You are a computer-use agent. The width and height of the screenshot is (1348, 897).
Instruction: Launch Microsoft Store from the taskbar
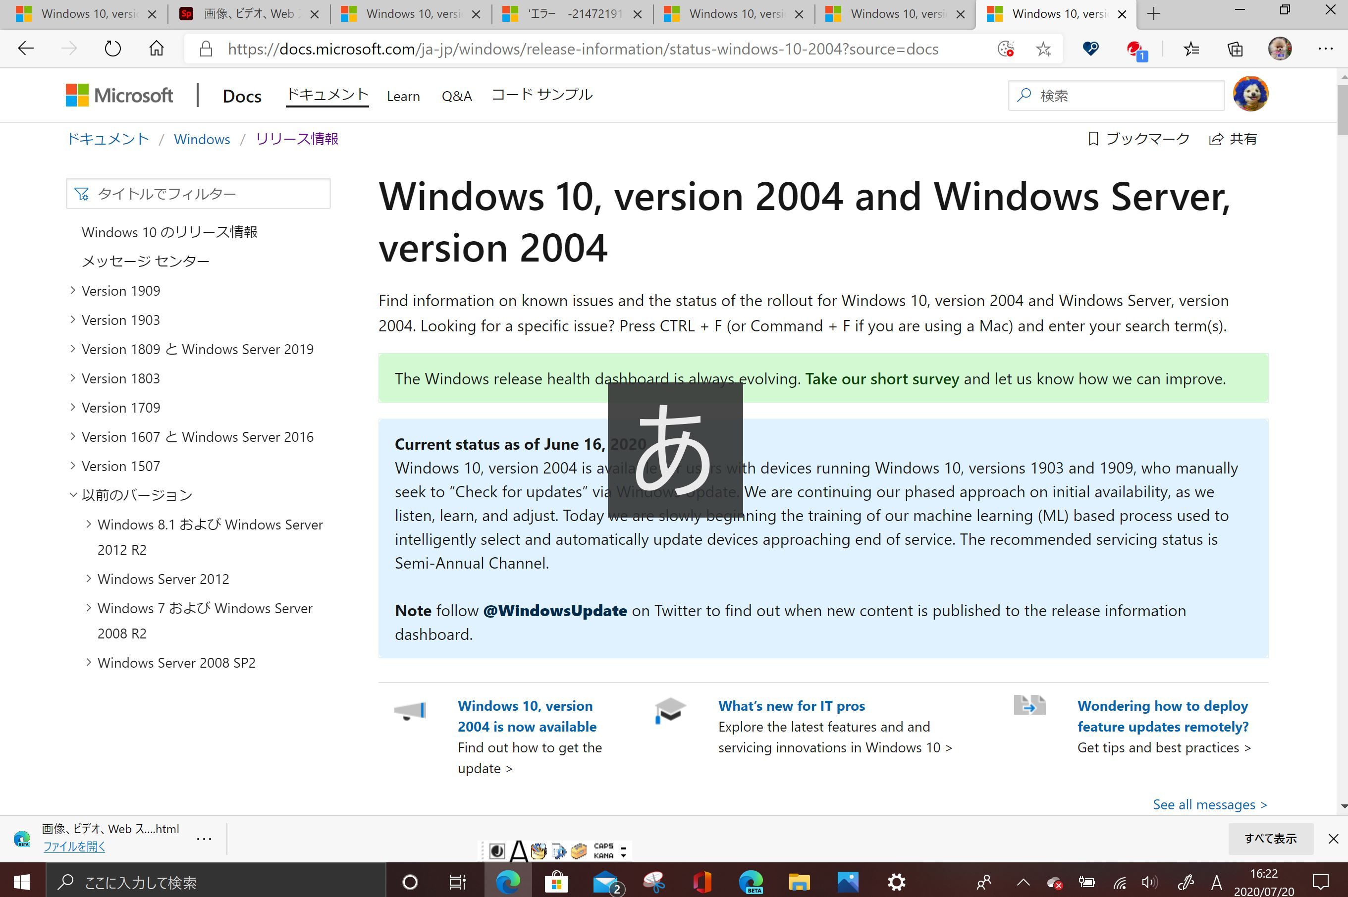tap(556, 882)
